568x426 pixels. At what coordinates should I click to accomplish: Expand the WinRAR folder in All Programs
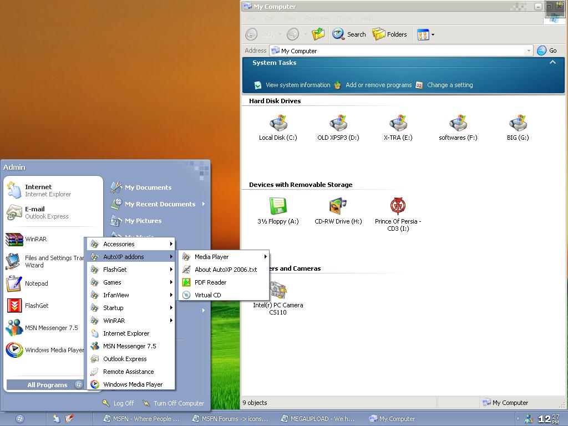[x=131, y=321]
